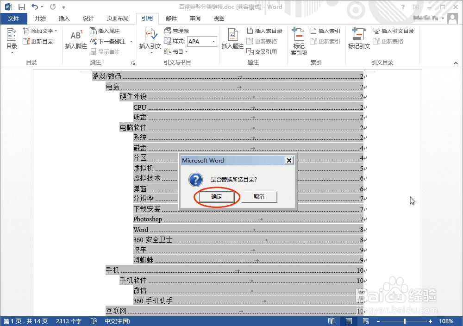The width and height of the screenshot is (463, 326).
Task: Click the Web Layout view icon in status bar
Action: point(366,321)
